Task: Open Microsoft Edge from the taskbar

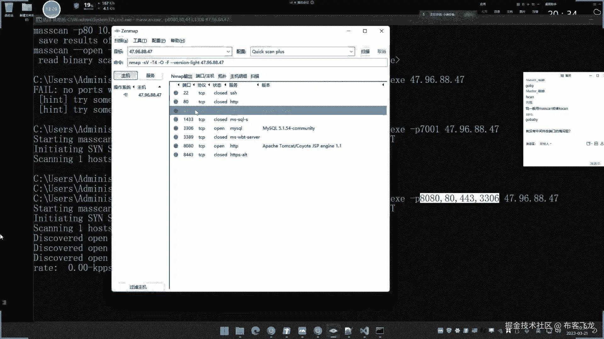Action: pos(255,331)
